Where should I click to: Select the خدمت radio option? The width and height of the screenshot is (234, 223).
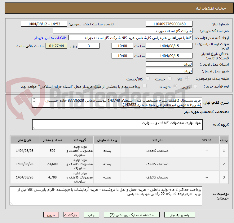170,79
